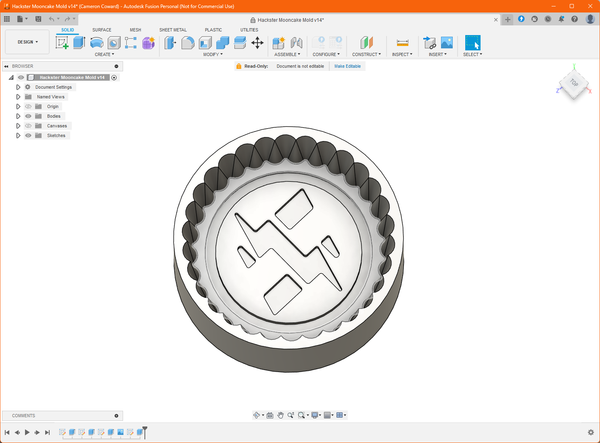Play the timeline

(27, 433)
